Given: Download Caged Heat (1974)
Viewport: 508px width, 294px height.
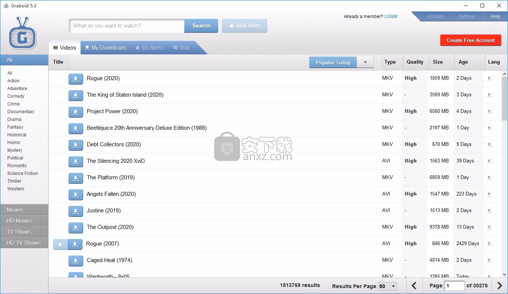Looking at the screenshot, I should 76,261.
